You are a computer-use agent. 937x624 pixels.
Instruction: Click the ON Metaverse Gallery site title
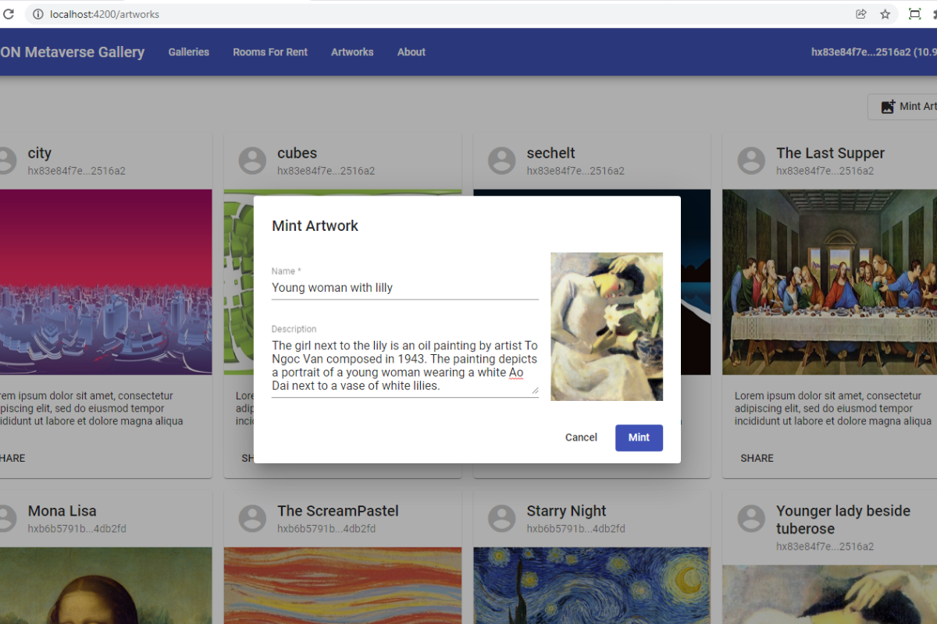(x=72, y=52)
